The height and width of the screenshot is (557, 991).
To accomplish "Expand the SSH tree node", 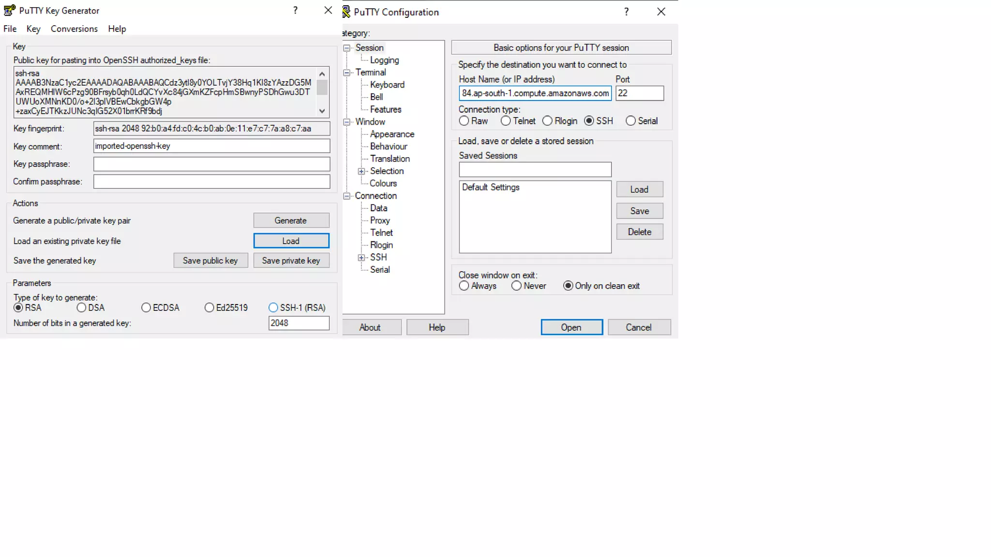I will coord(361,258).
